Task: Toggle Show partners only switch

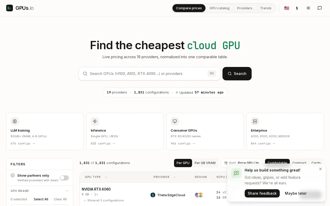Action: click(x=64, y=178)
